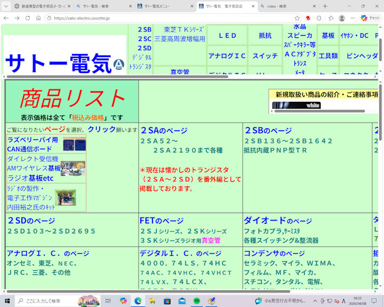Launch Copilot from the taskbar
The height and width of the screenshot is (307, 384).
pos(123,301)
